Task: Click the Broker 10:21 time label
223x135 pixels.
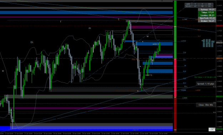Action: click(x=207, y=21)
